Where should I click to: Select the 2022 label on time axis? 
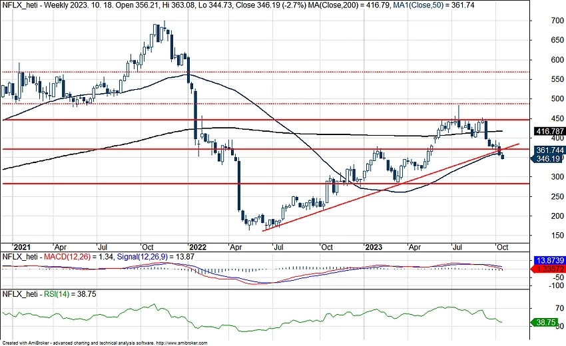(x=198, y=247)
